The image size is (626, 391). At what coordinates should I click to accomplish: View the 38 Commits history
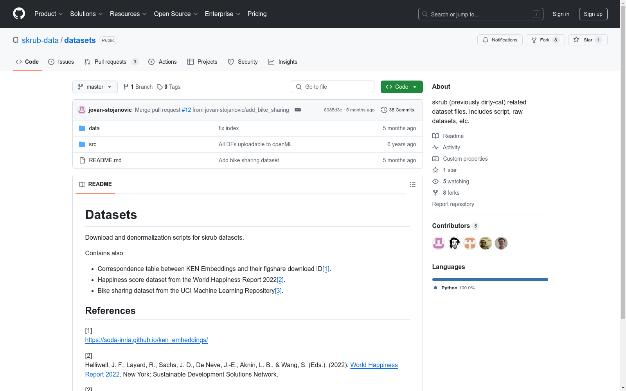pyautogui.click(x=398, y=110)
